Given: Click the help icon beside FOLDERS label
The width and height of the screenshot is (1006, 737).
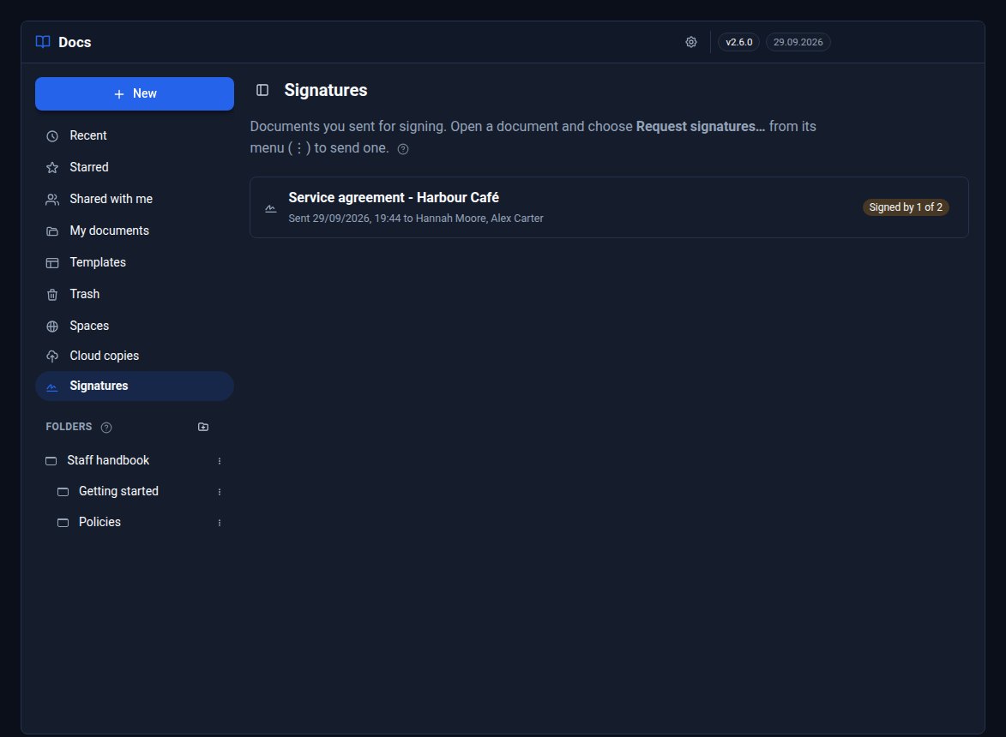Looking at the screenshot, I should 106,428.
